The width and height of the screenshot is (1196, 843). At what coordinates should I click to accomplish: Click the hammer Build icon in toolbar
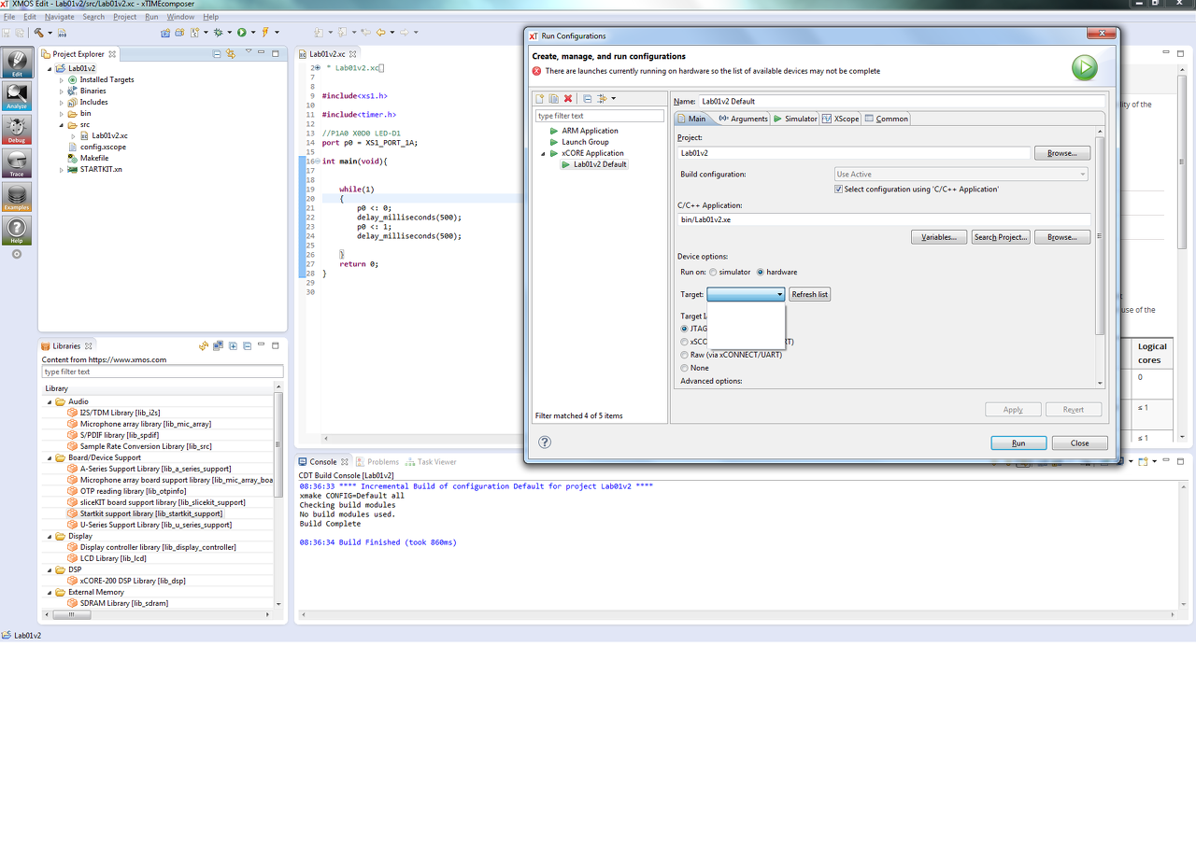(x=38, y=33)
